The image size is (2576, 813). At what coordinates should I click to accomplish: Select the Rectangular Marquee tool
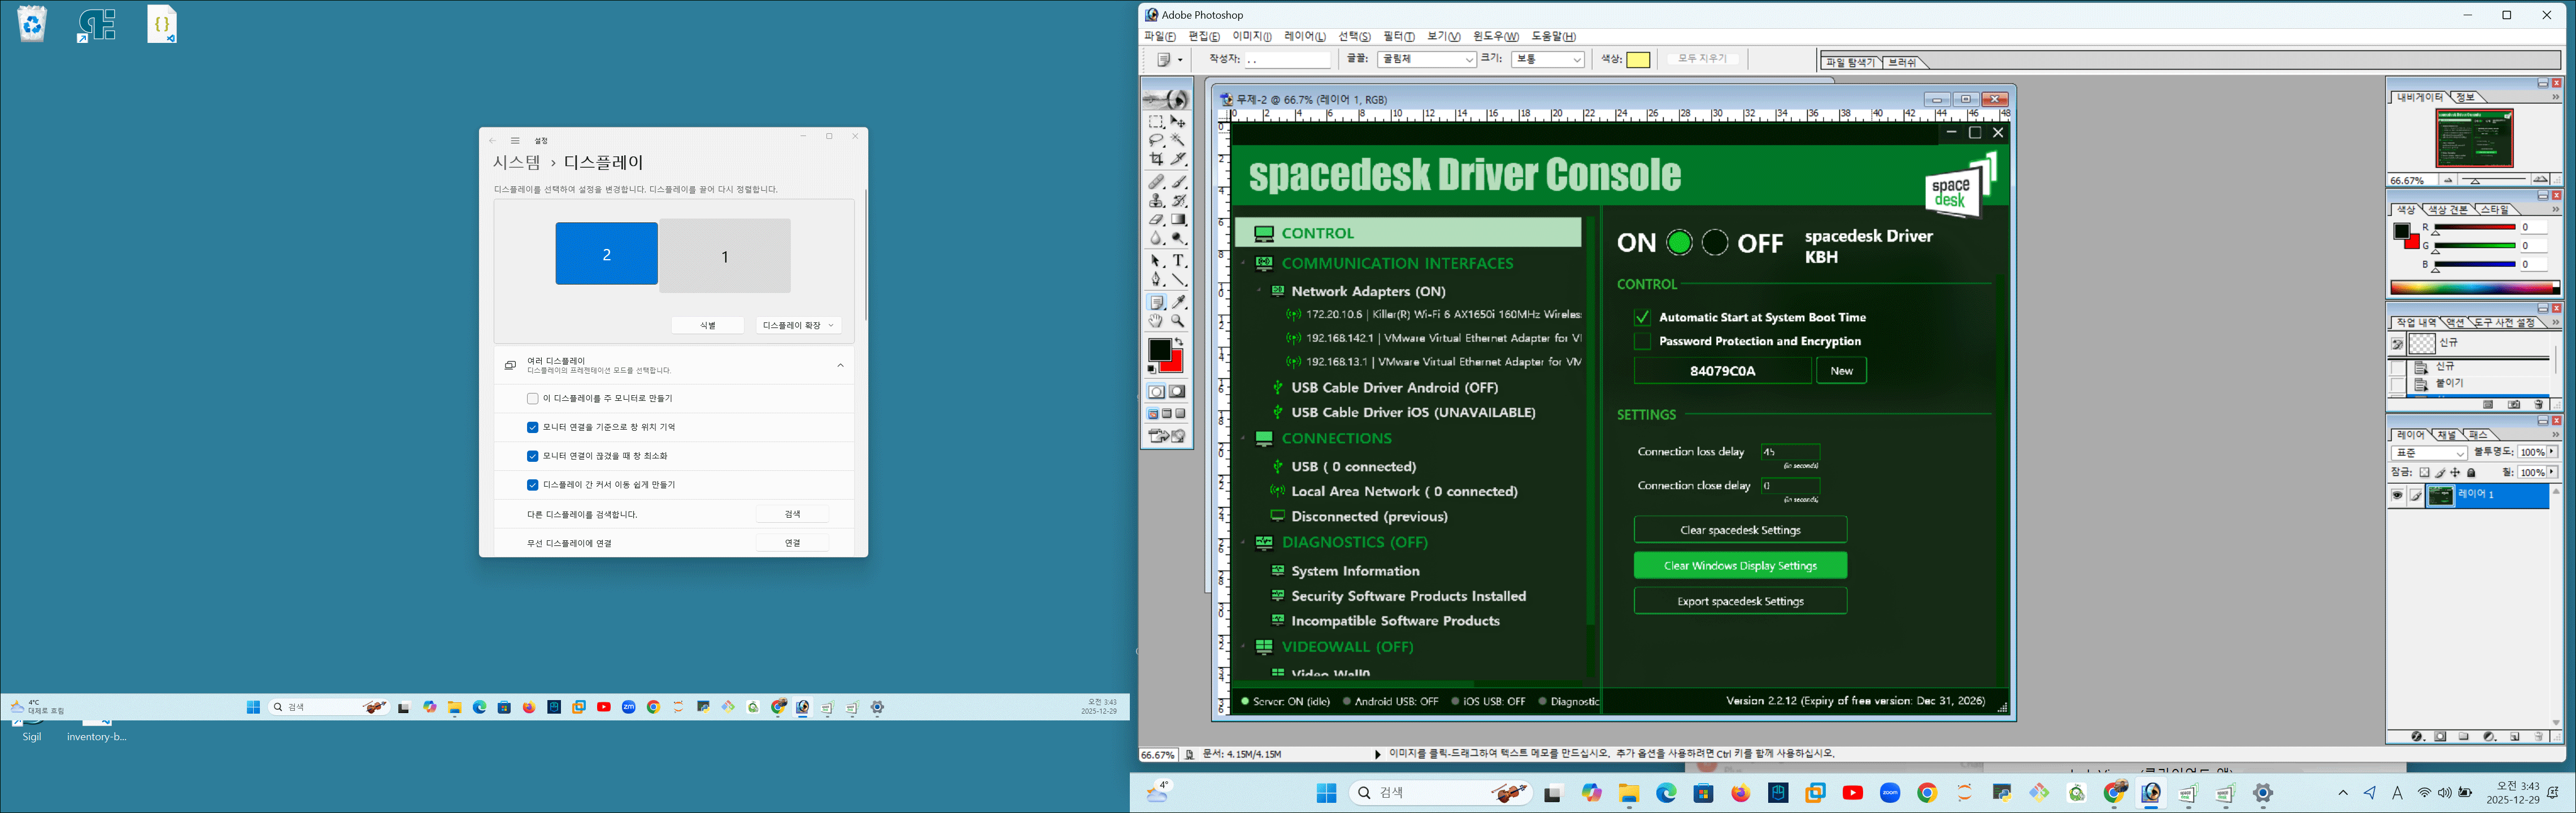1156,121
